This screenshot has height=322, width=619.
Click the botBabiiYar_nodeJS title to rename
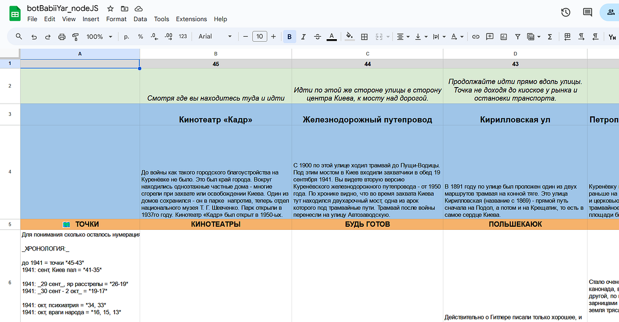click(x=63, y=8)
